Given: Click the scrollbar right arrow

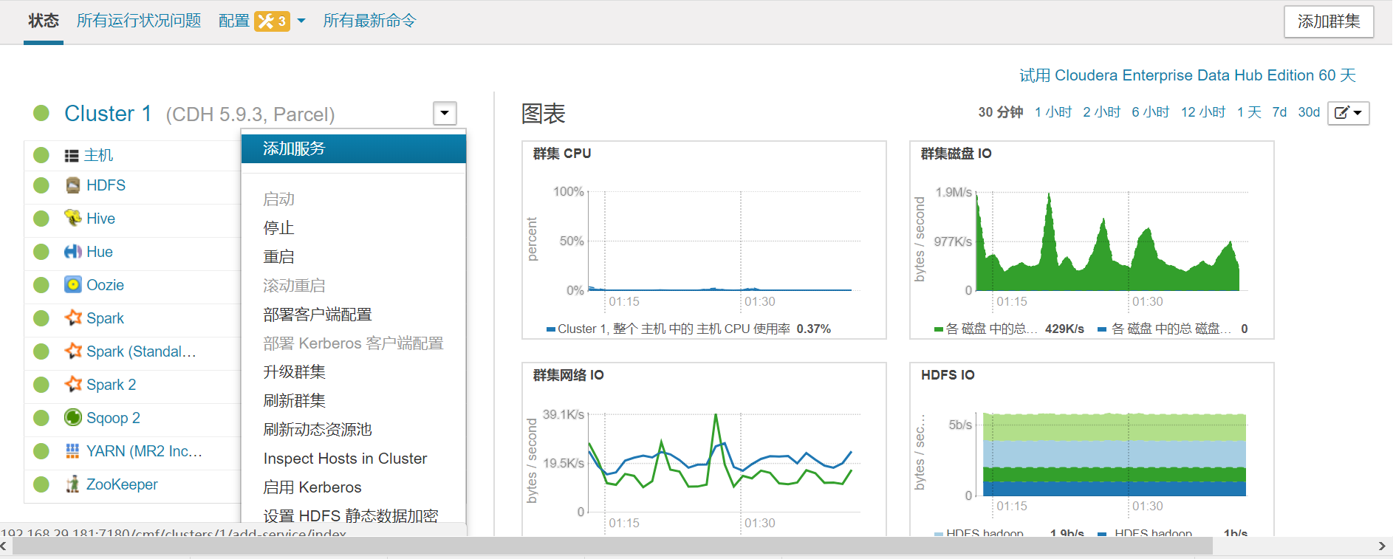Looking at the screenshot, I should (x=1382, y=546).
